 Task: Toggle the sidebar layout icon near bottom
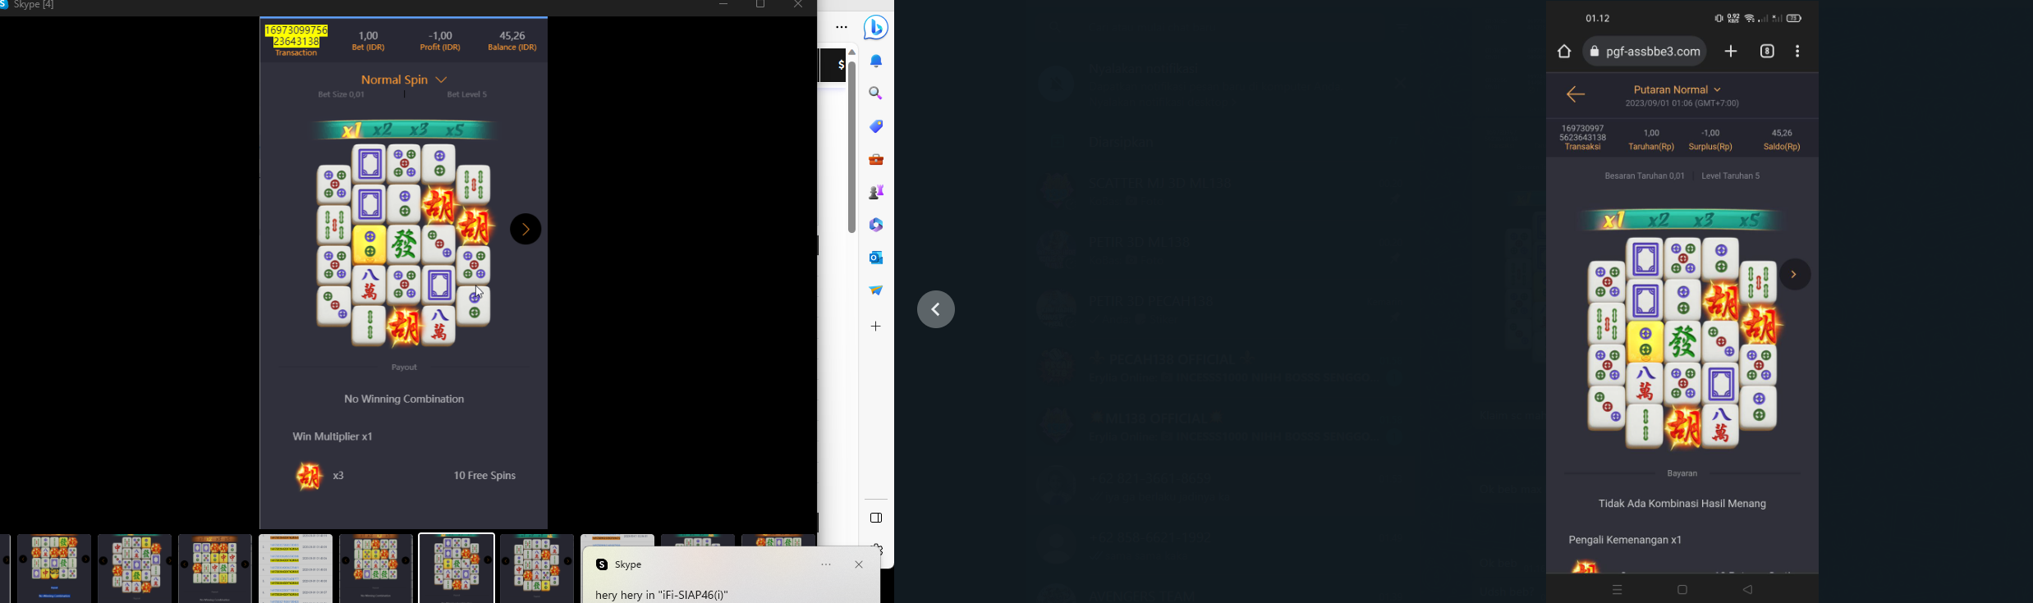coord(876,518)
